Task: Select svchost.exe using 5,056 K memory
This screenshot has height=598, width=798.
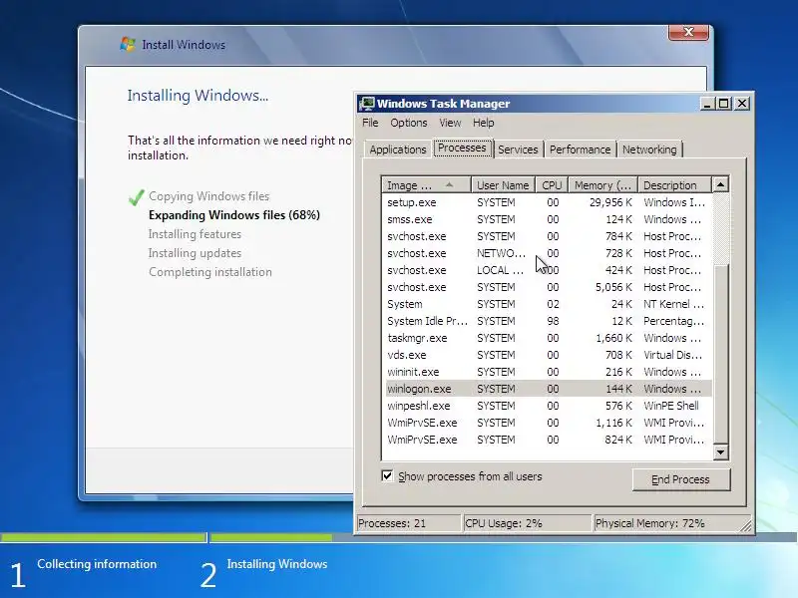Action: click(547, 287)
